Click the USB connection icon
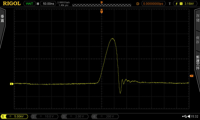This screenshot has height=120, width=200. pyautogui.click(x=185, y=116)
